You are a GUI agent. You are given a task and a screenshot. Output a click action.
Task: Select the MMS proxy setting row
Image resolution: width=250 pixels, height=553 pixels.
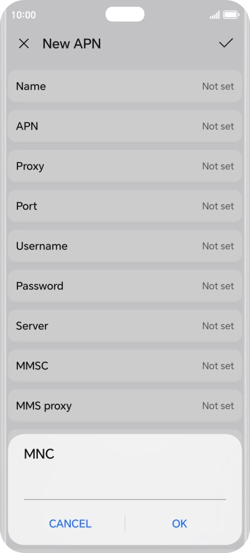[x=125, y=405]
